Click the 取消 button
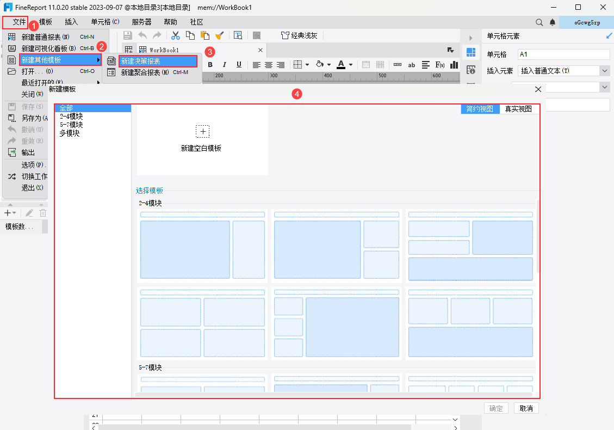The width and height of the screenshot is (614, 430). [526, 408]
